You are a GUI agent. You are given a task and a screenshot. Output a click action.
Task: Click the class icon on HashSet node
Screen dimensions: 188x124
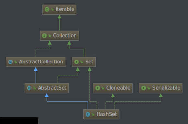(88, 114)
